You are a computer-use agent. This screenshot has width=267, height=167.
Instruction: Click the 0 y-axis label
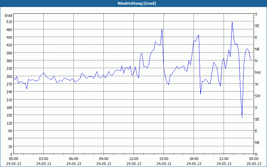(x=11, y=154)
